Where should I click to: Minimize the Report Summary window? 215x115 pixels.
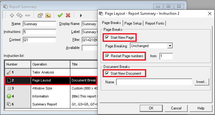[x=158, y=6]
